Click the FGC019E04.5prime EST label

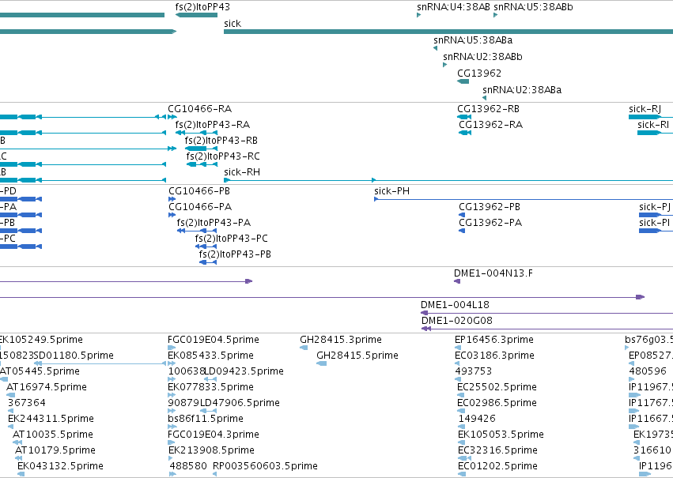click(x=214, y=340)
